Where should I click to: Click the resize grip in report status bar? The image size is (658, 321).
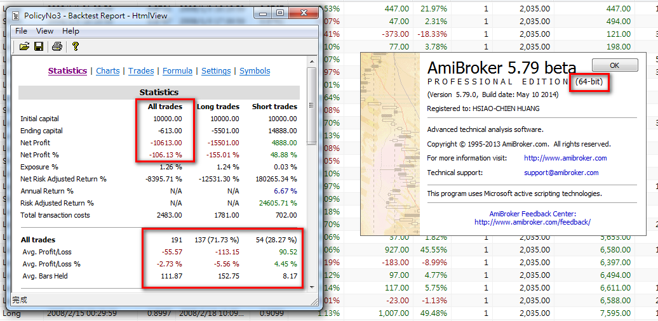(314, 301)
